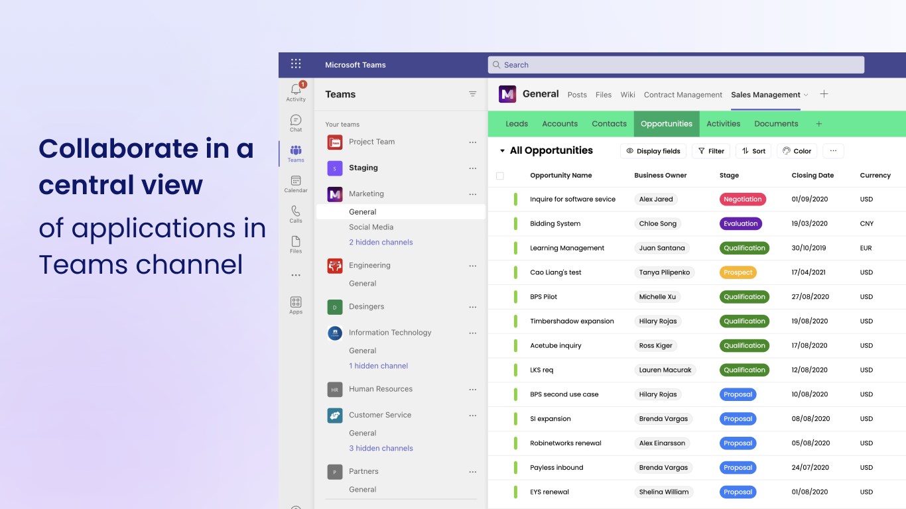The width and height of the screenshot is (906, 509).
Task: Click the Teams list filter icon
Action: (x=473, y=94)
